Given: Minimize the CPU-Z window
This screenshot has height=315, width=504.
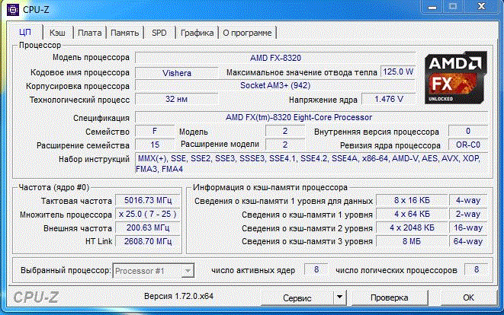Looking at the screenshot, I should (432, 6).
